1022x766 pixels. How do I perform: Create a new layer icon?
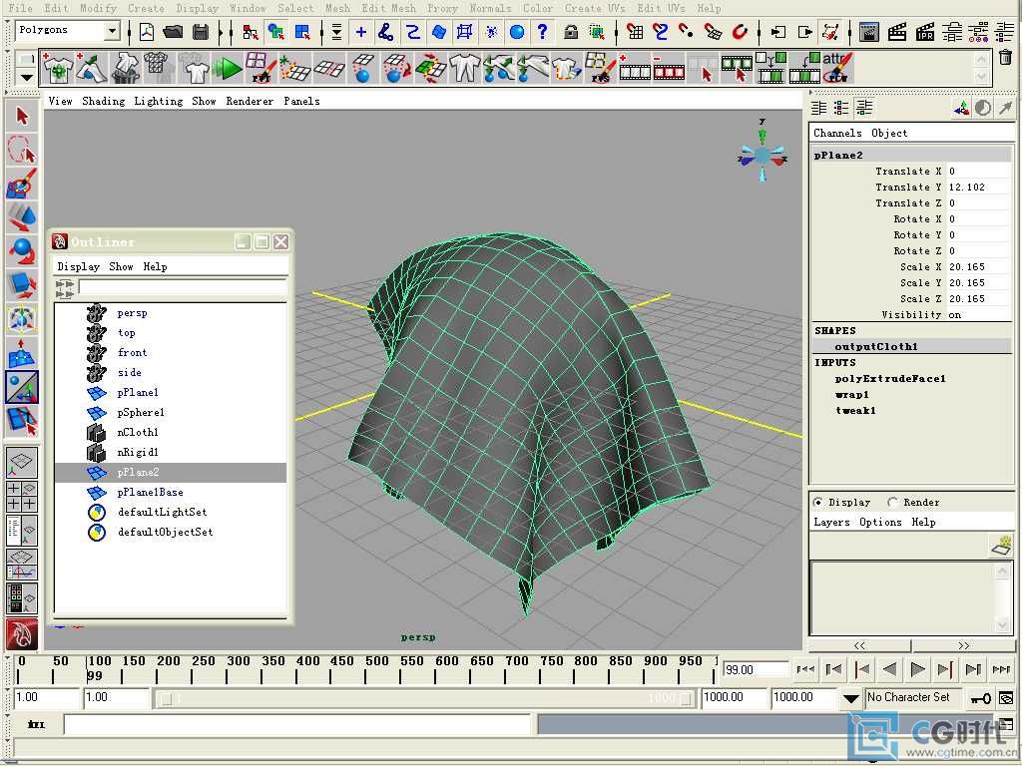[x=1000, y=545]
